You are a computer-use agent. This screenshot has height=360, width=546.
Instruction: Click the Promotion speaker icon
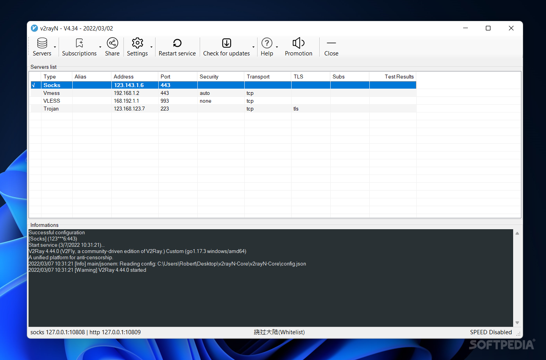(x=298, y=43)
